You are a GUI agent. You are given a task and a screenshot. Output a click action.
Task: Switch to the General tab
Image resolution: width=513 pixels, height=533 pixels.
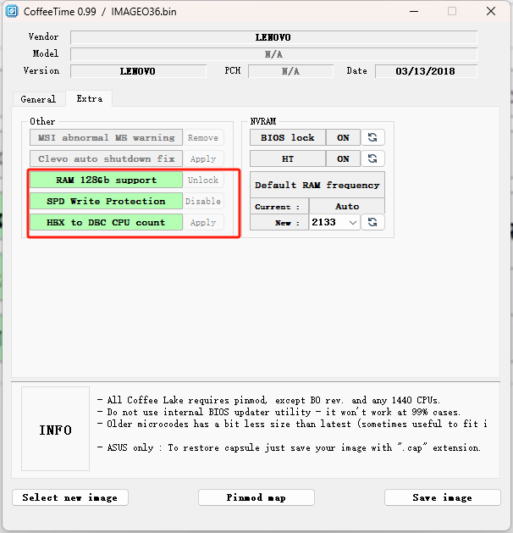click(x=38, y=99)
